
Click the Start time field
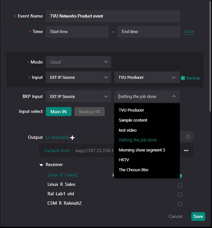click(77, 32)
